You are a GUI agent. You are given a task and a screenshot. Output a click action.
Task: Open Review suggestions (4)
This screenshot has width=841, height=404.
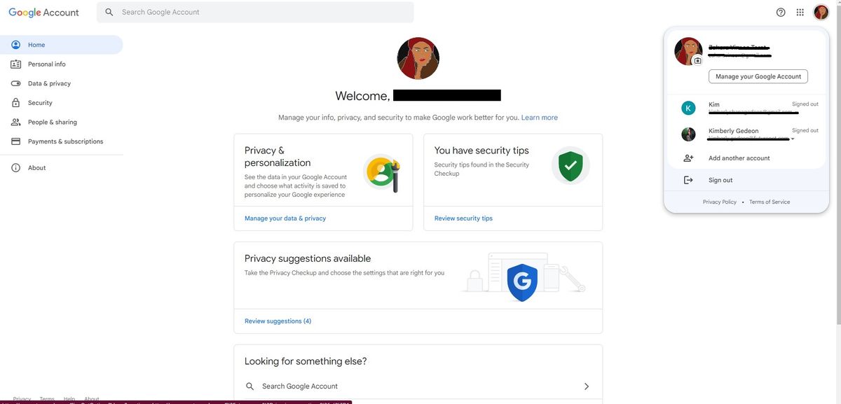tap(278, 319)
